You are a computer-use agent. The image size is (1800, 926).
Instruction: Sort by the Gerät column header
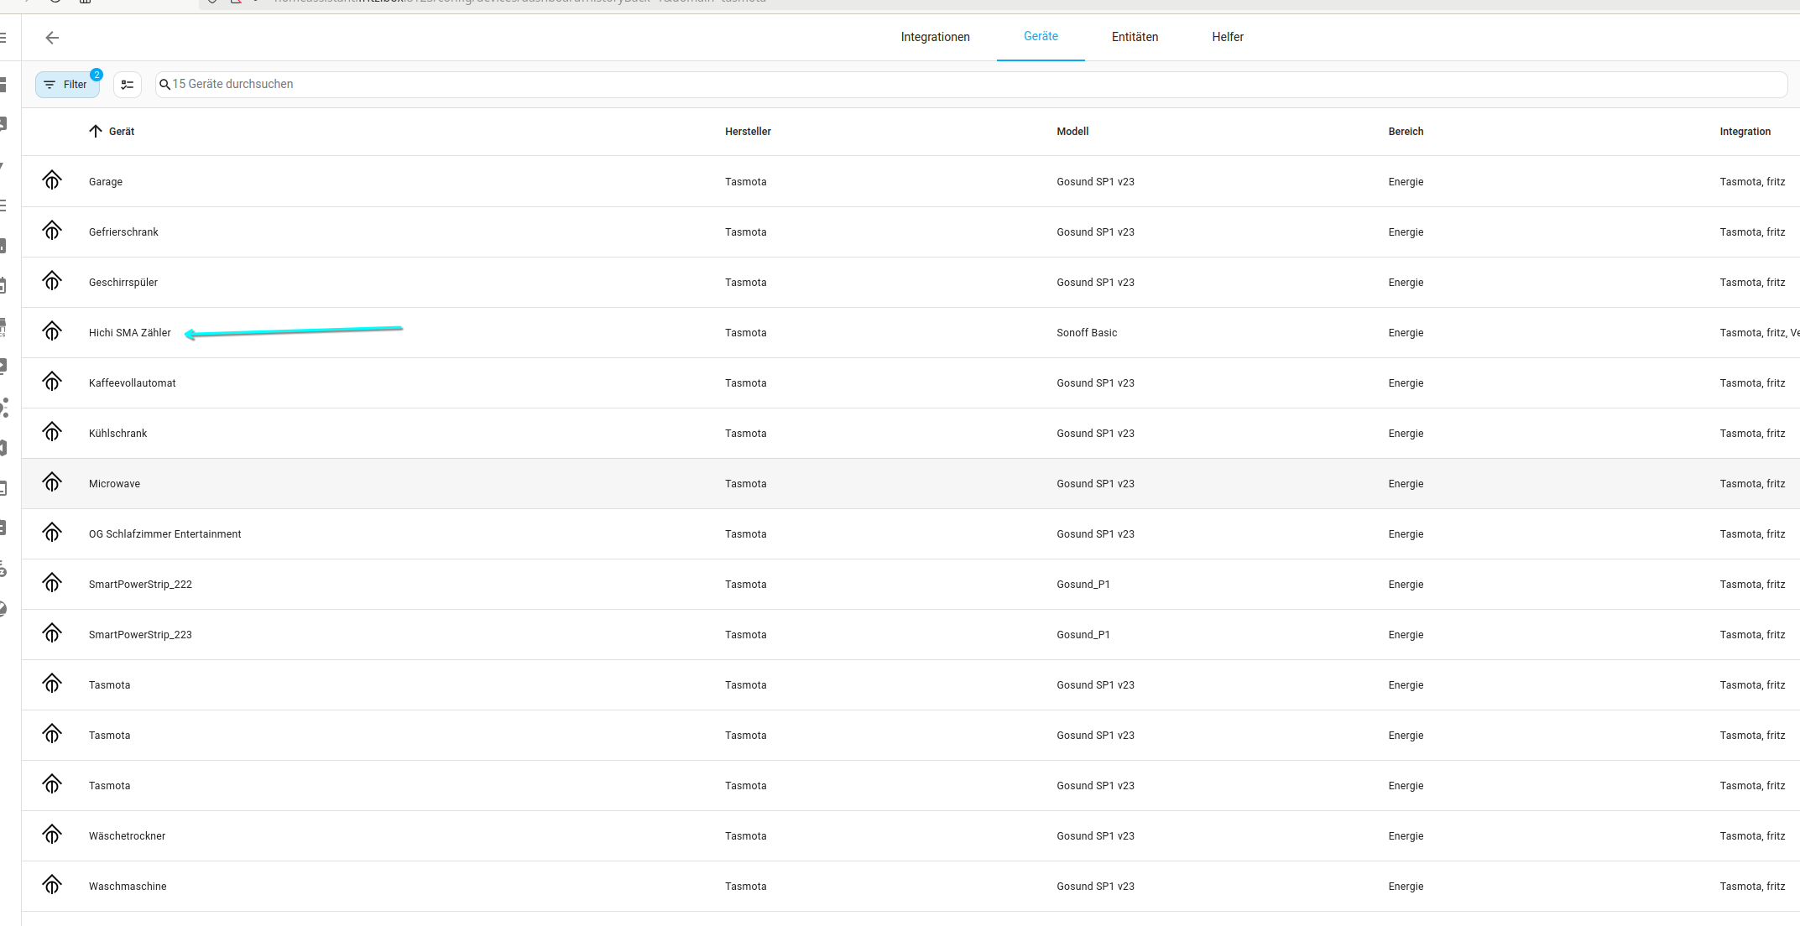click(x=122, y=132)
